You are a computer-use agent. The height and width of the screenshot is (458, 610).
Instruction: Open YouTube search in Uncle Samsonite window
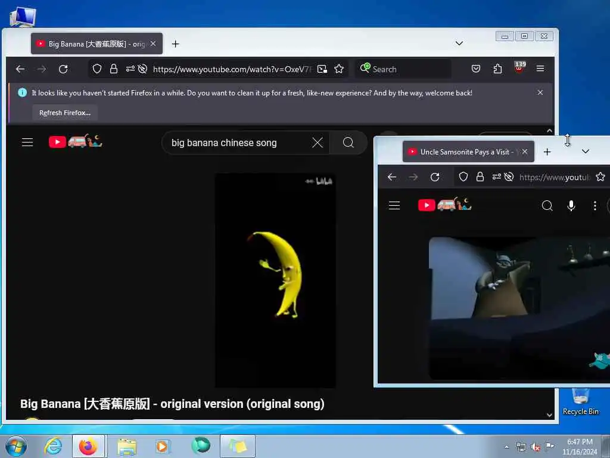coord(547,206)
